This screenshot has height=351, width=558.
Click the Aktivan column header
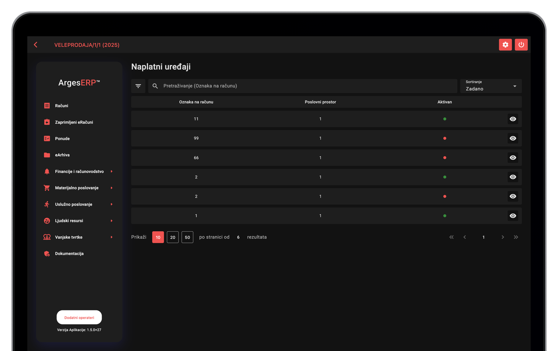tap(445, 102)
